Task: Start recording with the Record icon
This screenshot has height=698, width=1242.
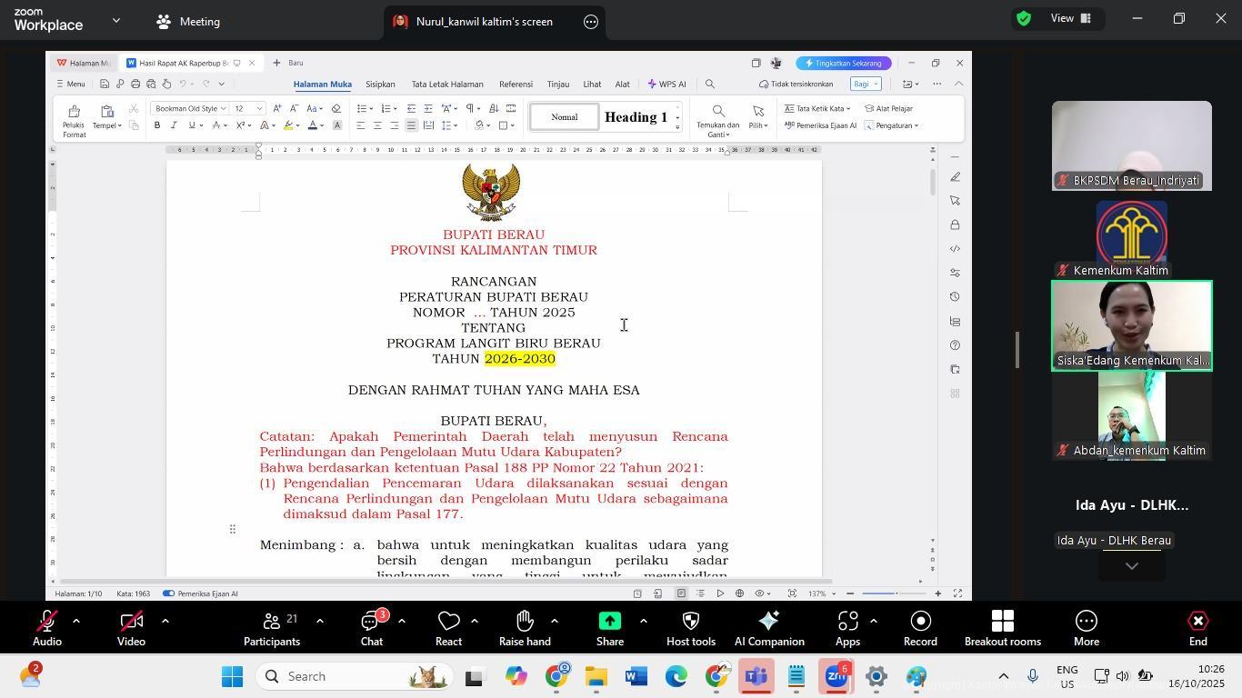Action: pos(920,622)
